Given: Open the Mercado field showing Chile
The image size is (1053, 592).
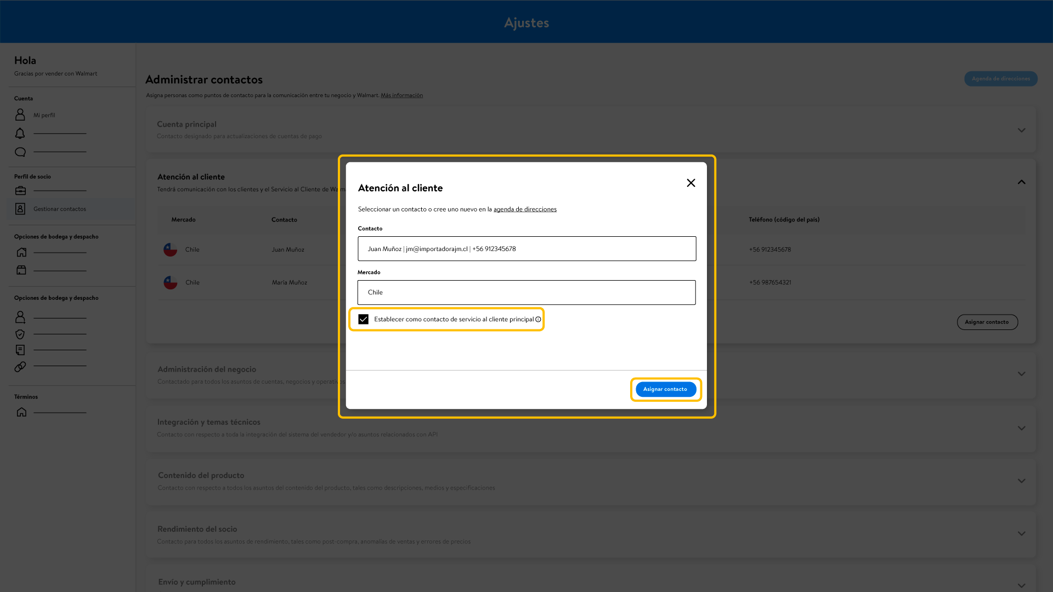Looking at the screenshot, I should click(x=526, y=293).
